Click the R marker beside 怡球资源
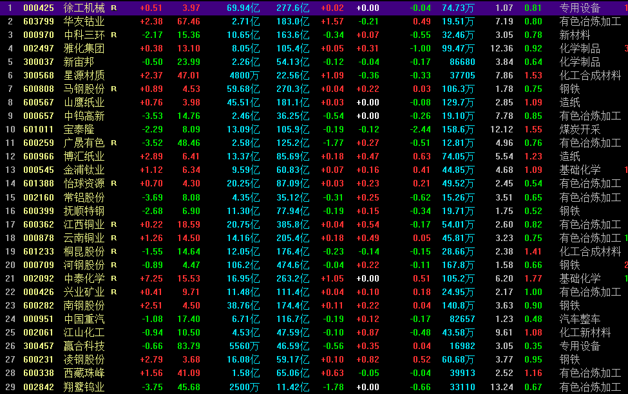Image resolution: width=628 pixels, height=394 pixels. coord(114,183)
